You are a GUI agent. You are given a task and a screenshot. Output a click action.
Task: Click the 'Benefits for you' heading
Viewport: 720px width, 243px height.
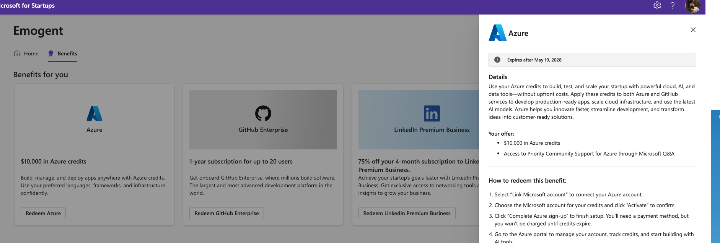(x=41, y=75)
